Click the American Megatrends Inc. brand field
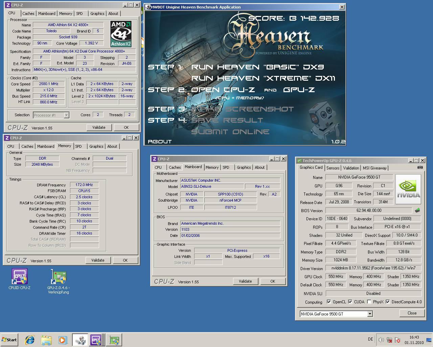 coord(230,223)
